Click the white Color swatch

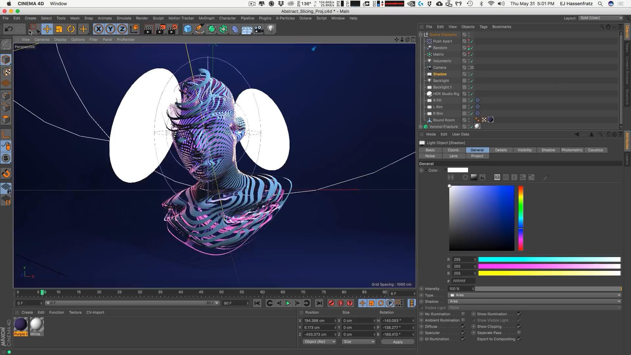pyautogui.click(x=457, y=170)
